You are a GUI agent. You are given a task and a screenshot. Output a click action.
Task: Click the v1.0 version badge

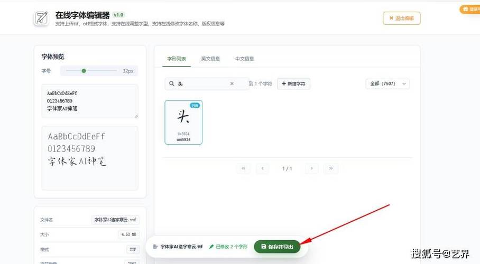[118, 15]
